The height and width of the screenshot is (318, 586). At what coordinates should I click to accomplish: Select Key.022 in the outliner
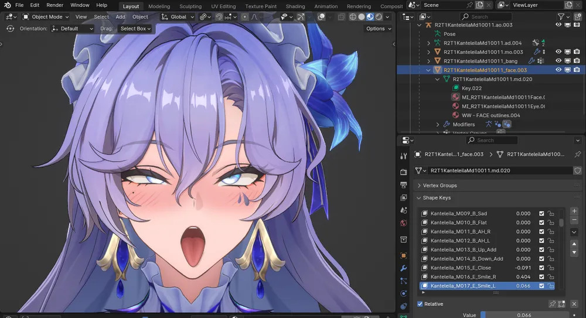[x=472, y=88]
